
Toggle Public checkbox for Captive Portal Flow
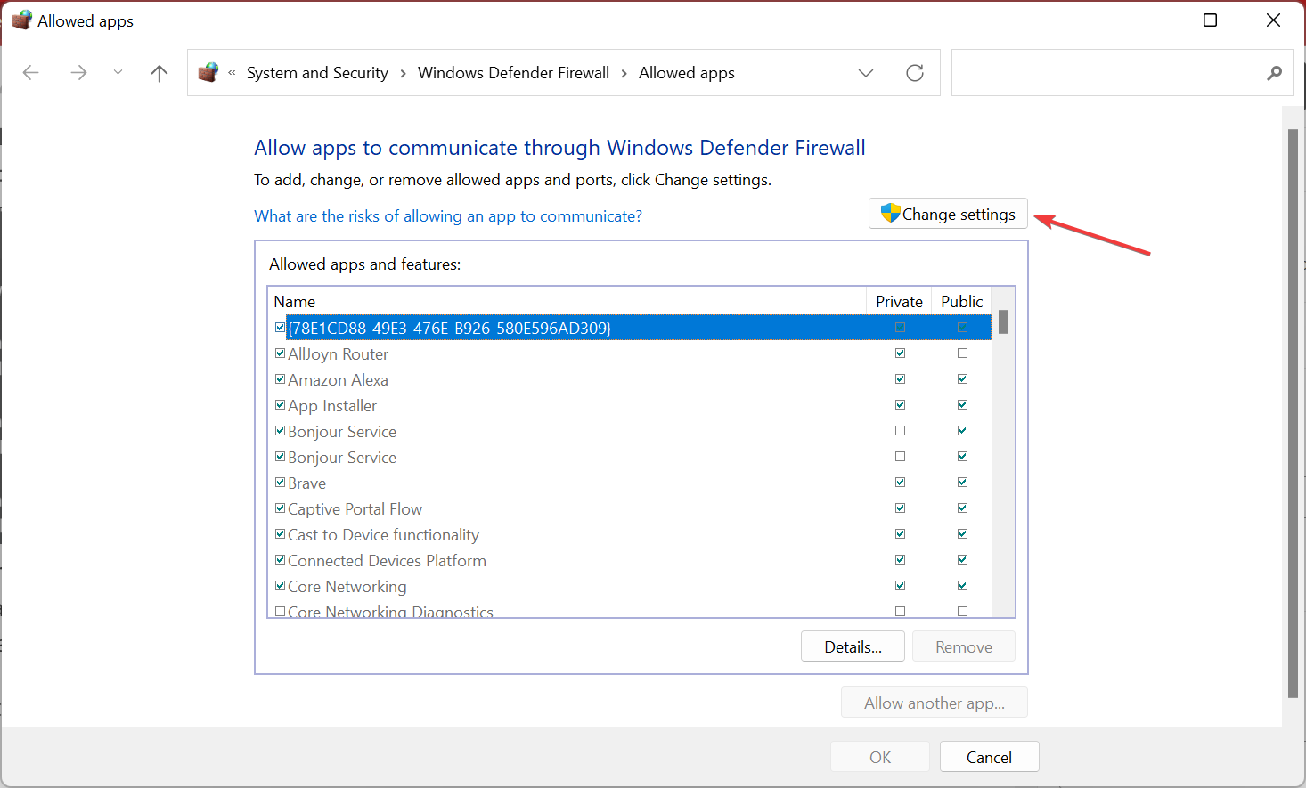962,508
